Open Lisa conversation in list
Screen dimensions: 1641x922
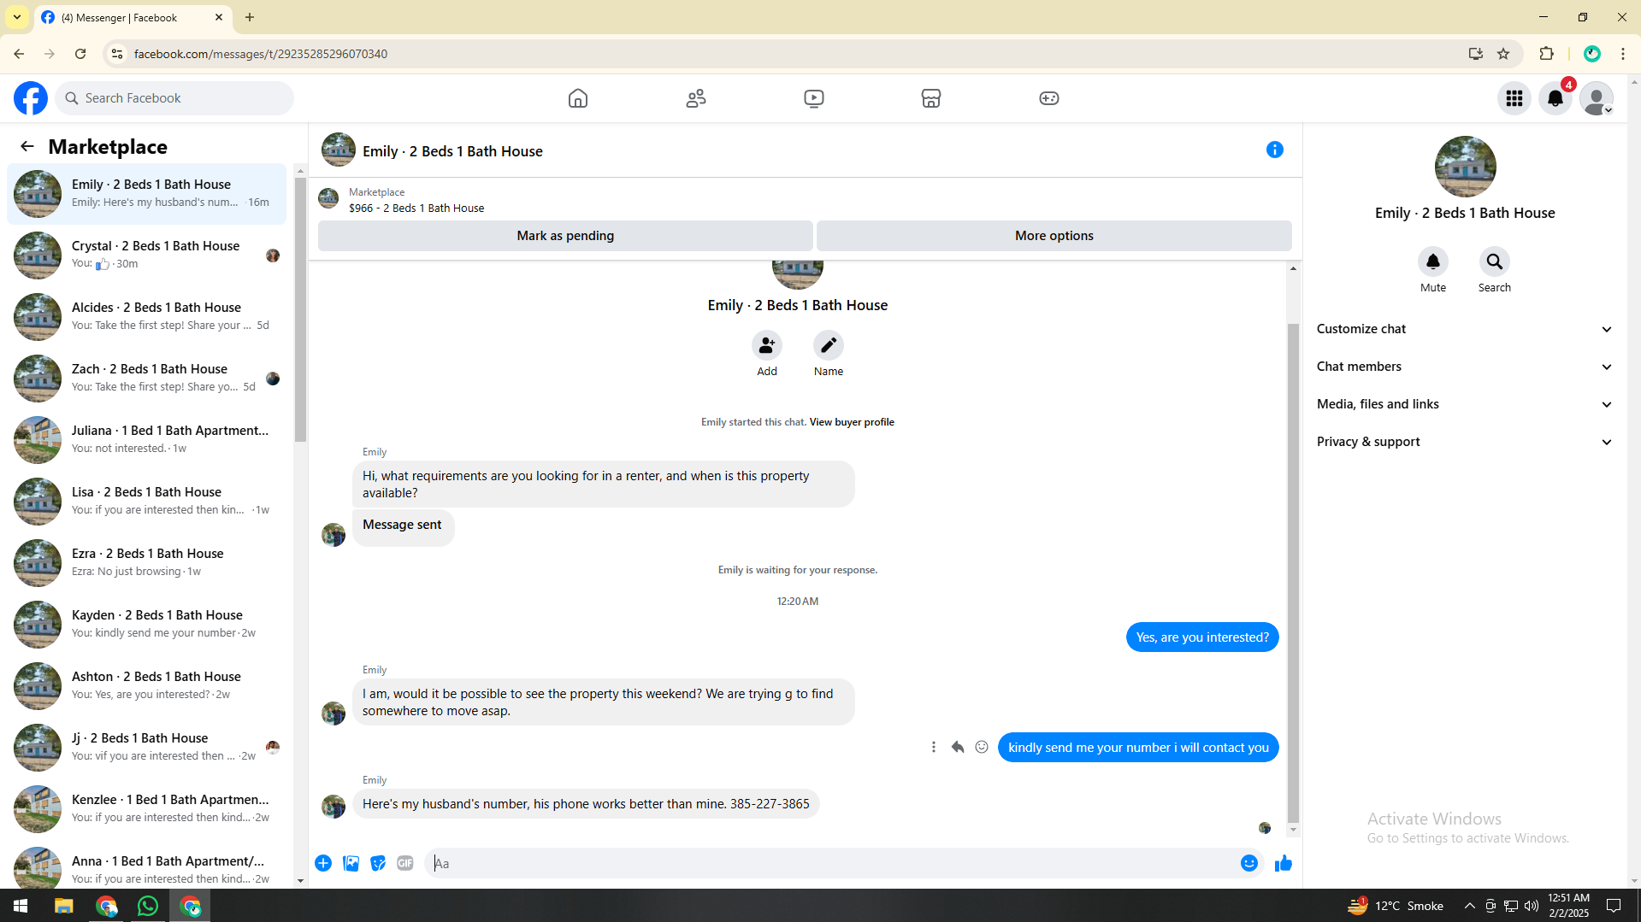click(146, 502)
